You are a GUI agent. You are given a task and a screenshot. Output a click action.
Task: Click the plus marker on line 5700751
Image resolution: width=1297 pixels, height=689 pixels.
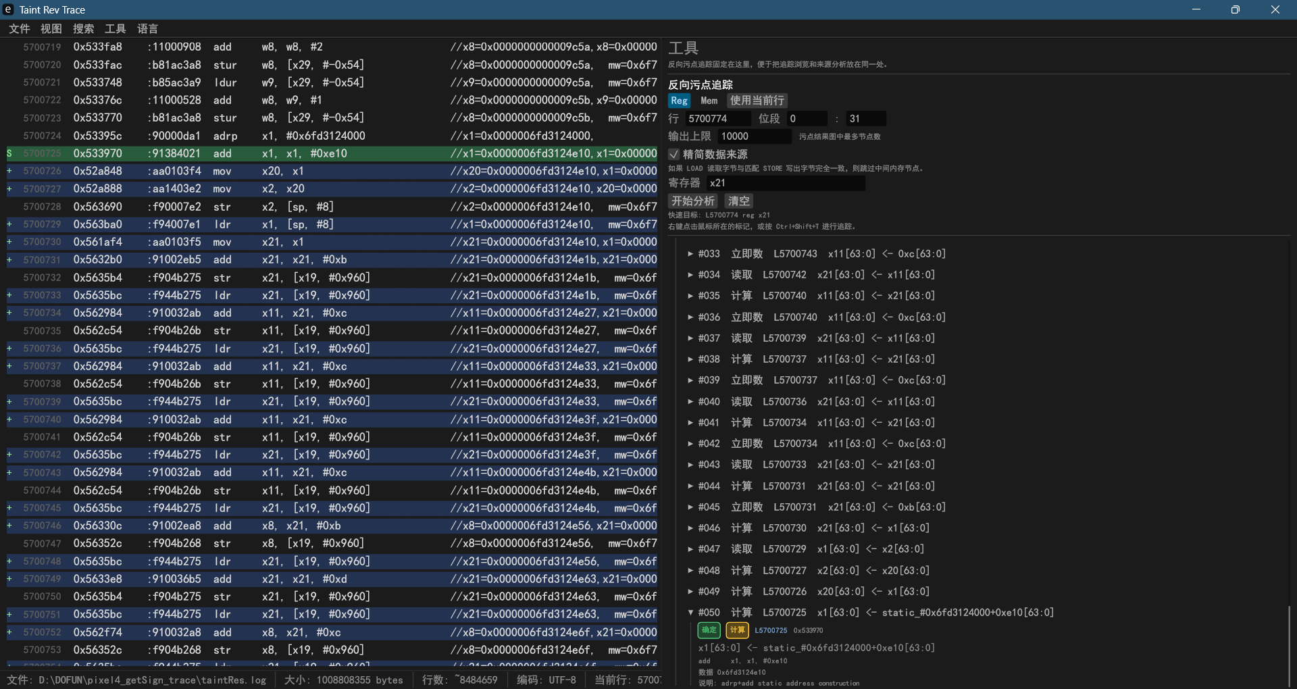pyautogui.click(x=9, y=615)
